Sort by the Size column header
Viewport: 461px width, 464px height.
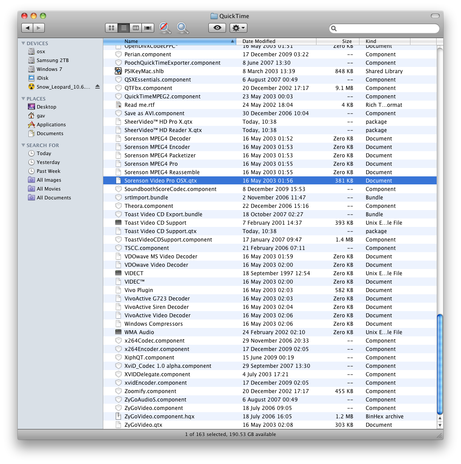click(x=338, y=41)
